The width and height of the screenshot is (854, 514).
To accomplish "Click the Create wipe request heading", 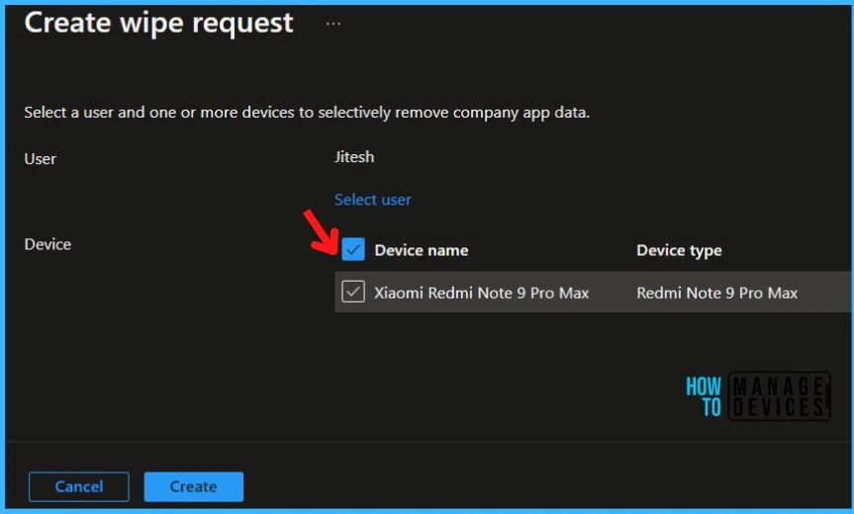I will pyautogui.click(x=159, y=23).
